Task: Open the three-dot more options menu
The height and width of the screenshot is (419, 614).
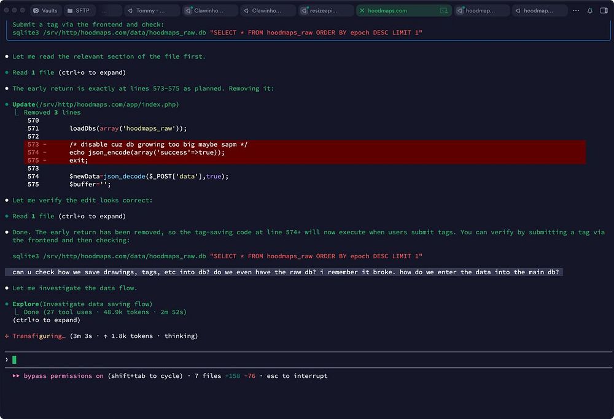Action: [576, 10]
